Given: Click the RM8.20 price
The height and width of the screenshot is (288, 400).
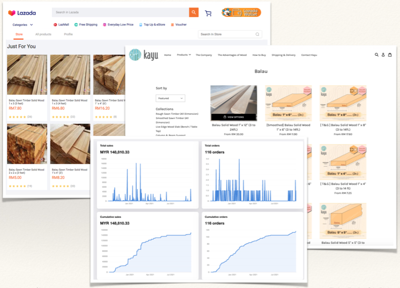Looking at the screenshot, I should [x=58, y=178].
